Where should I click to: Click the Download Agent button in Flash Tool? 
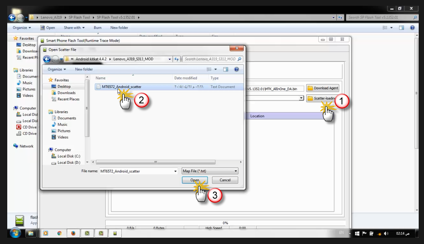point(323,88)
